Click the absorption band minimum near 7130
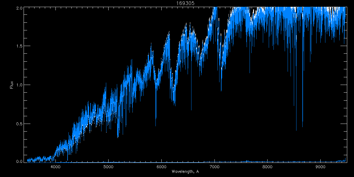Viewport: 354px width, 177px height. (x=221, y=88)
